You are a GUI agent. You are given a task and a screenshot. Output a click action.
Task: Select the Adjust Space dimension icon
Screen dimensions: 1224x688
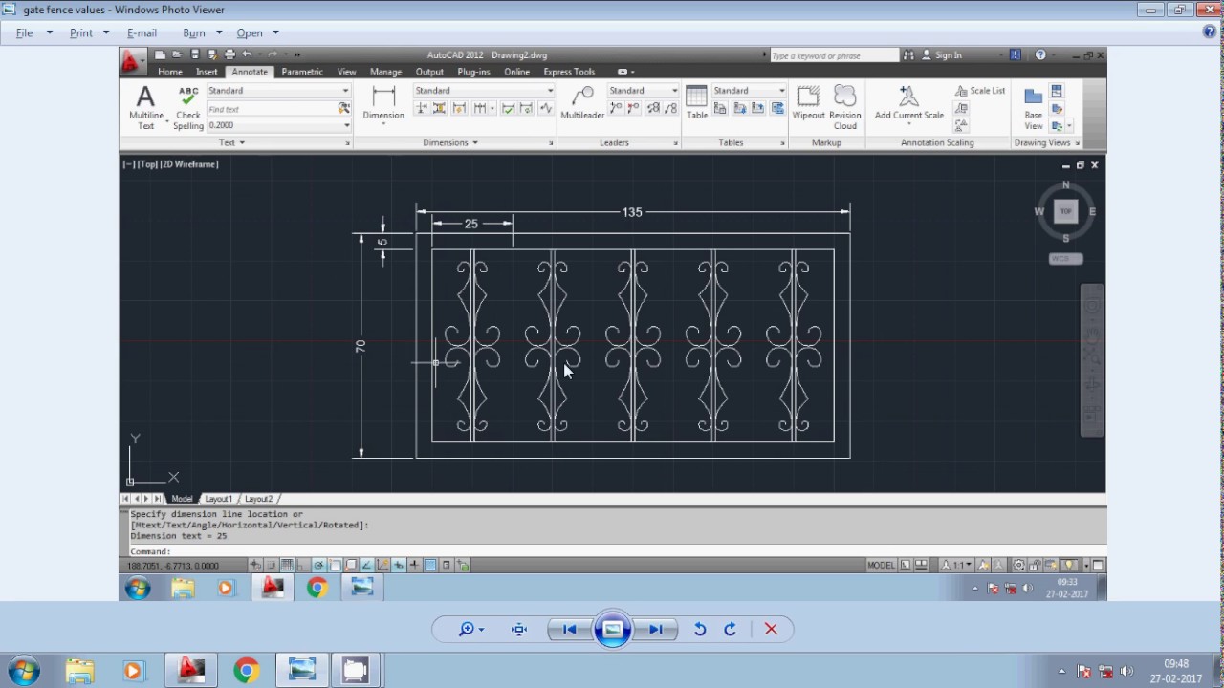tap(439, 108)
